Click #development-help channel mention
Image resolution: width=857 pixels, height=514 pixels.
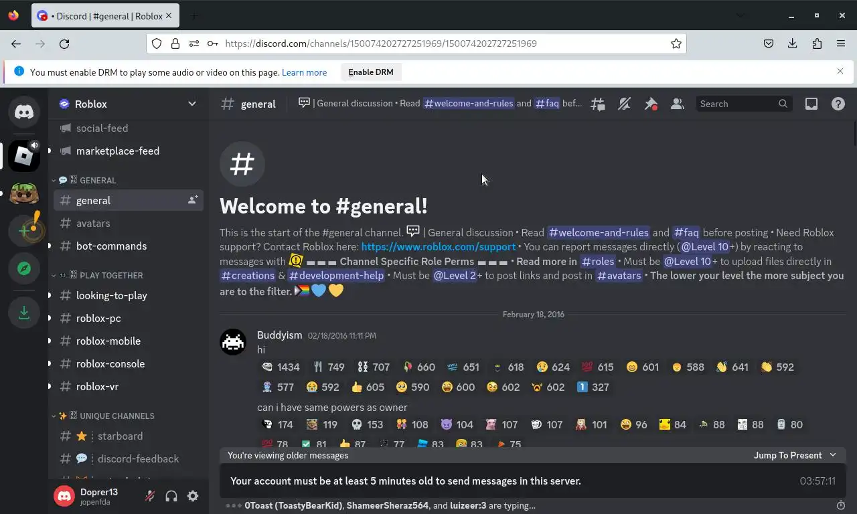pos(336,275)
